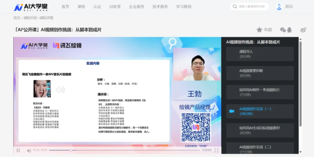Open the 课程 nav menu
Screen dimensions: 314x157
pyautogui.click(x=81, y=7)
